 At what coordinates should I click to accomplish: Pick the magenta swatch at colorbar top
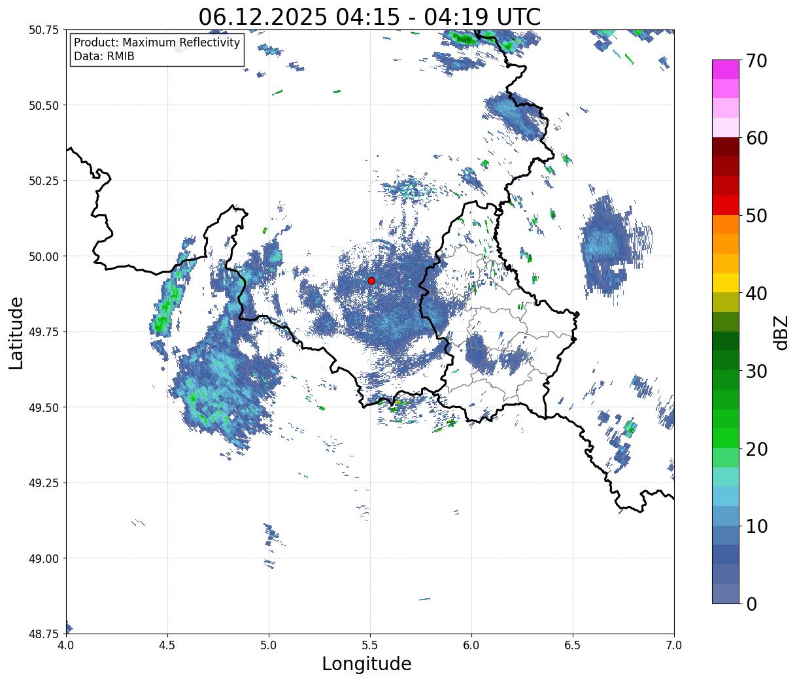point(726,69)
